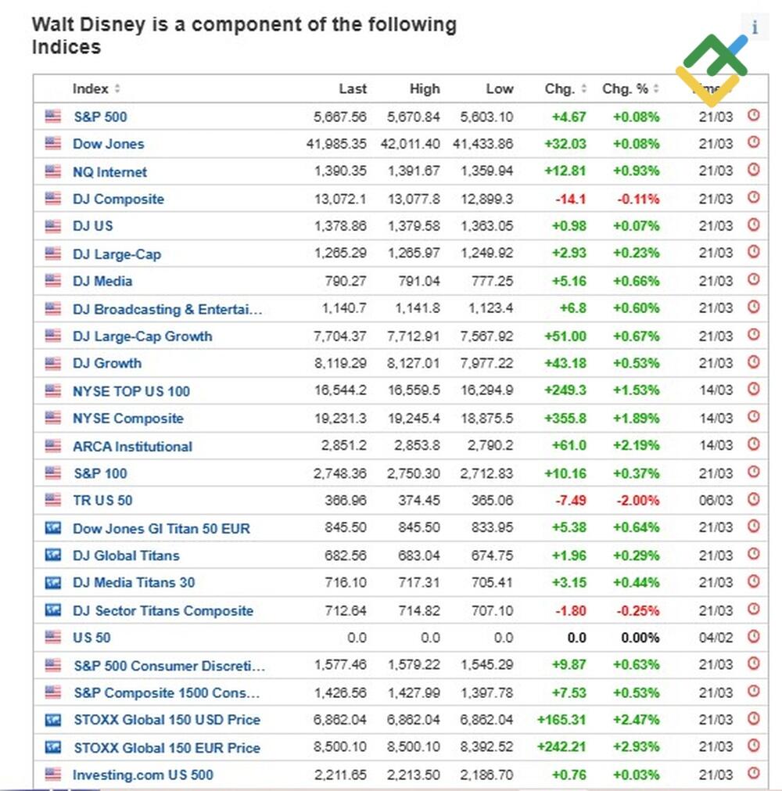782x791 pixels.
Task: Click the US flag icon in US 50 row
Action: 53,637
